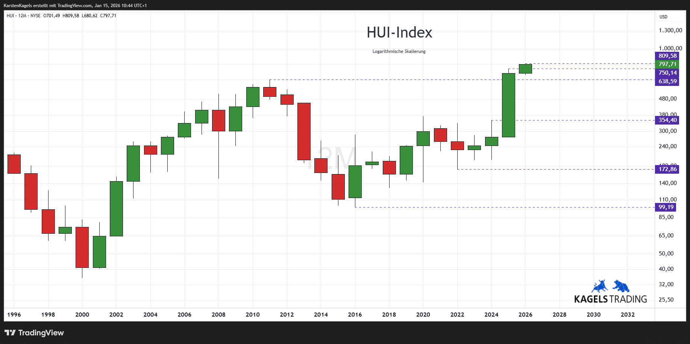The height and width of the screenshot is (344, 690).
Task: Select the green 797,71 current price label
Action: pyautogui.click(x=667, y=64)
